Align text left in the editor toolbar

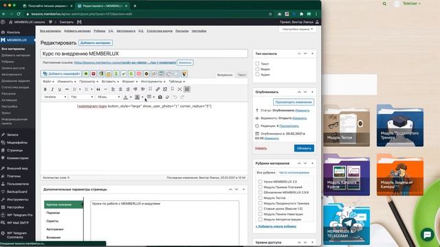113,89
